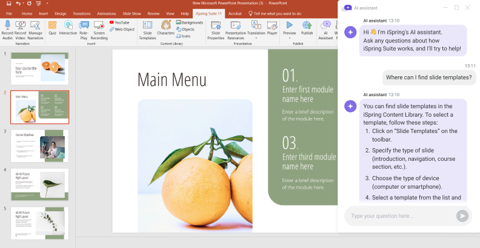The height and width of the screenshot is (248, 480).
Task: Switch to the Home tab
Action: [27, 13]
